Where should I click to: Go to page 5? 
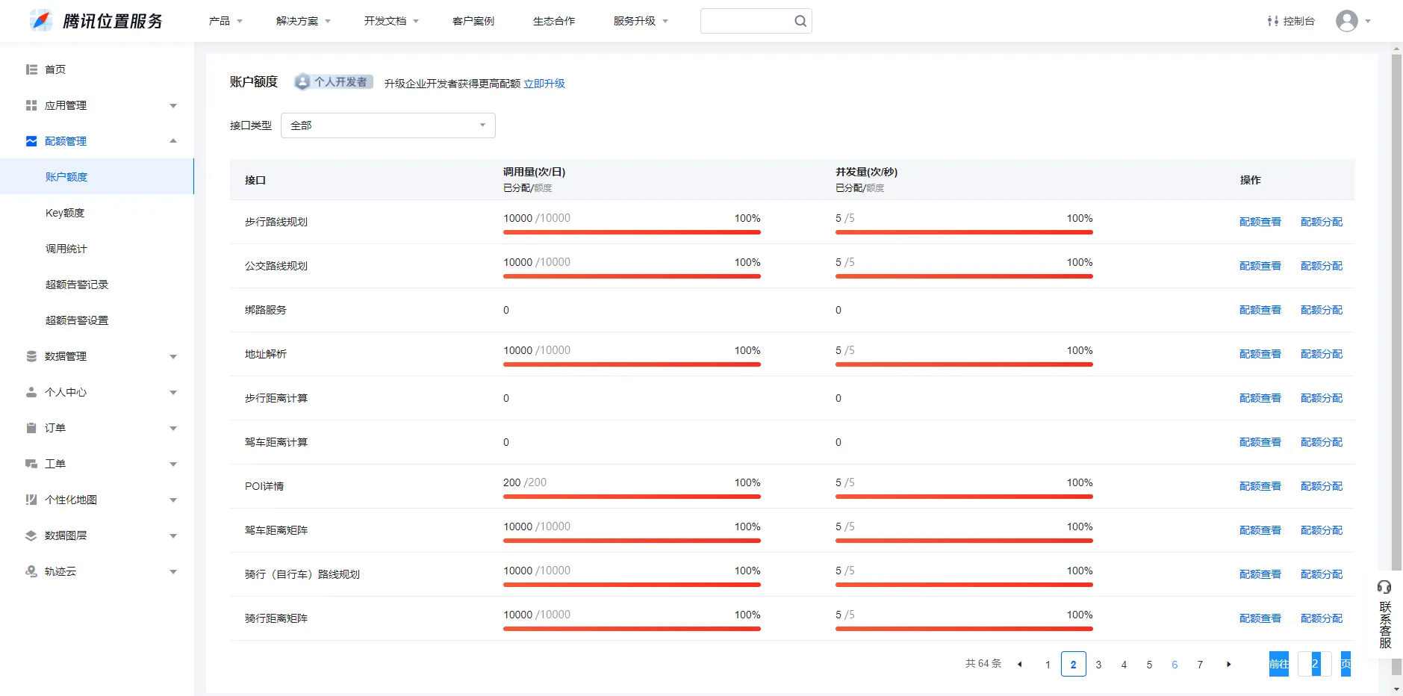tap(1149, 665)
